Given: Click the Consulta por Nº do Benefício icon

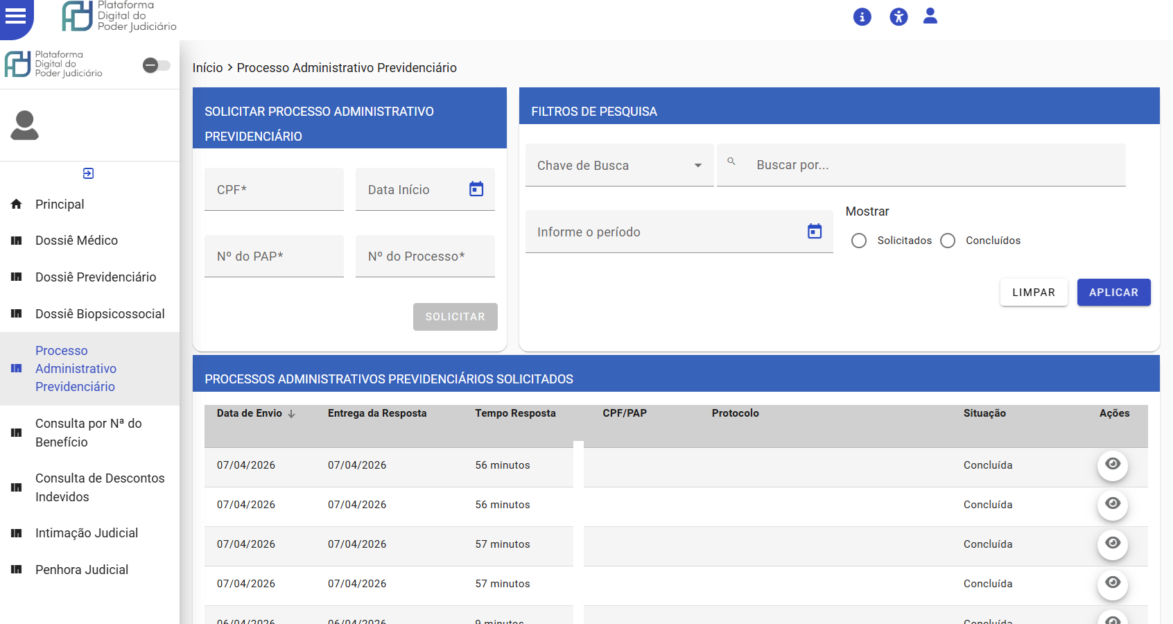Looking at the screenshot, I should (17, 433).
